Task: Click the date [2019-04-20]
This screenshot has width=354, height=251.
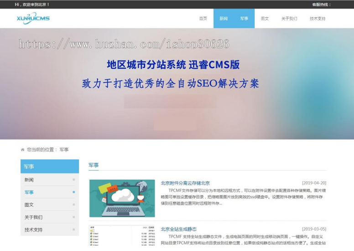Action: point(314,183)
